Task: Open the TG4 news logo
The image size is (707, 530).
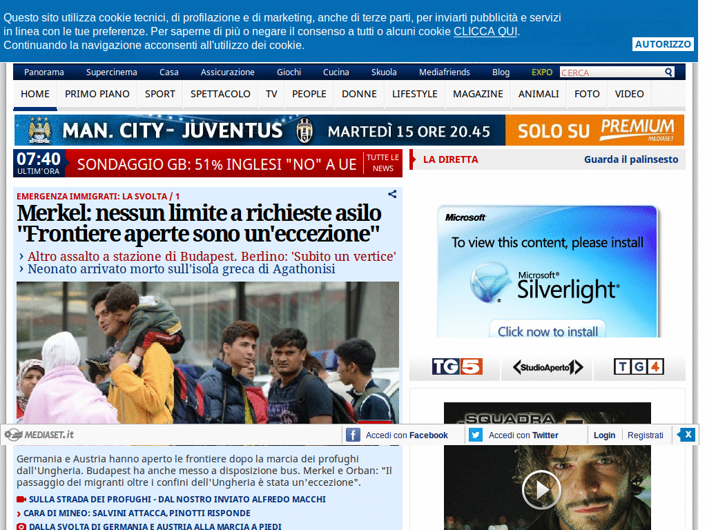Action: [x=639, y=367]
